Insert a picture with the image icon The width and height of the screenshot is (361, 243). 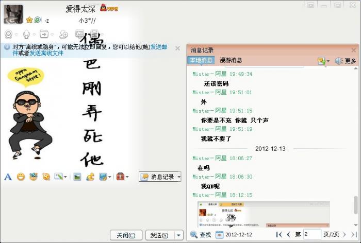77,177
